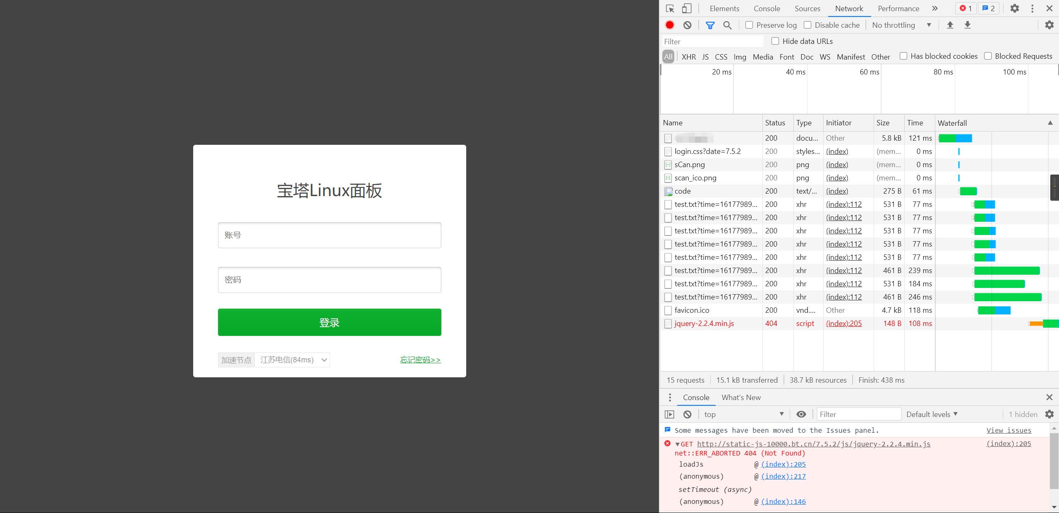Enable the Preserve log checkbox
The image size is (1059, 513).
(749, 25)
